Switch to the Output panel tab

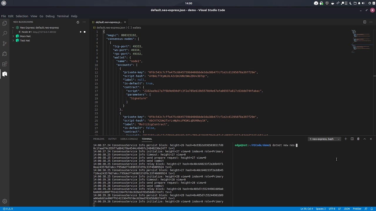[x=112, y=139]
